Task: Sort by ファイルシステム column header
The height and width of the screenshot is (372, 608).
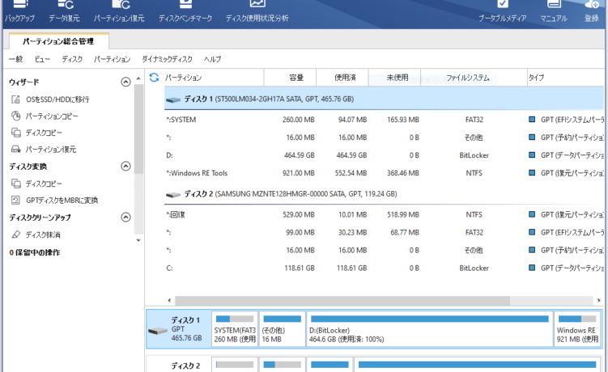Action: 474,78
